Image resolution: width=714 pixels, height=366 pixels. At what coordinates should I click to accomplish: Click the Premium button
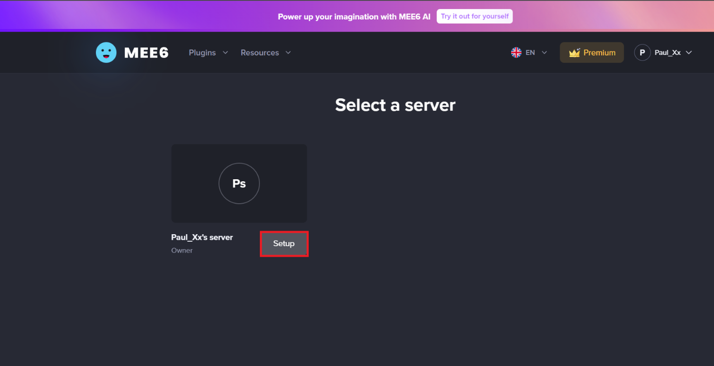[592, 52]
